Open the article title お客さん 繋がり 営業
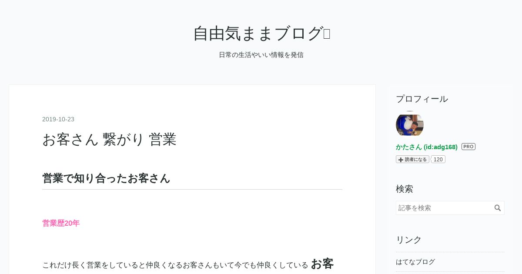The height and width of the screenshot is (274, 522). [109, 139]
